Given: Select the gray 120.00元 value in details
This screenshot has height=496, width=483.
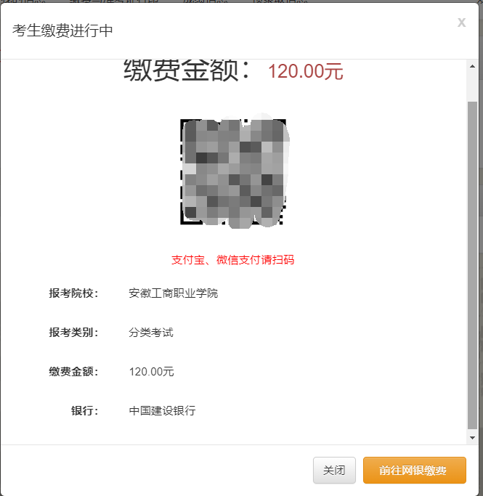Looking at the screenshot, I should [x=152, y=371].
